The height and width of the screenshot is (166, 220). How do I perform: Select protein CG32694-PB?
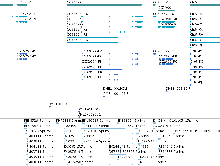92,72
